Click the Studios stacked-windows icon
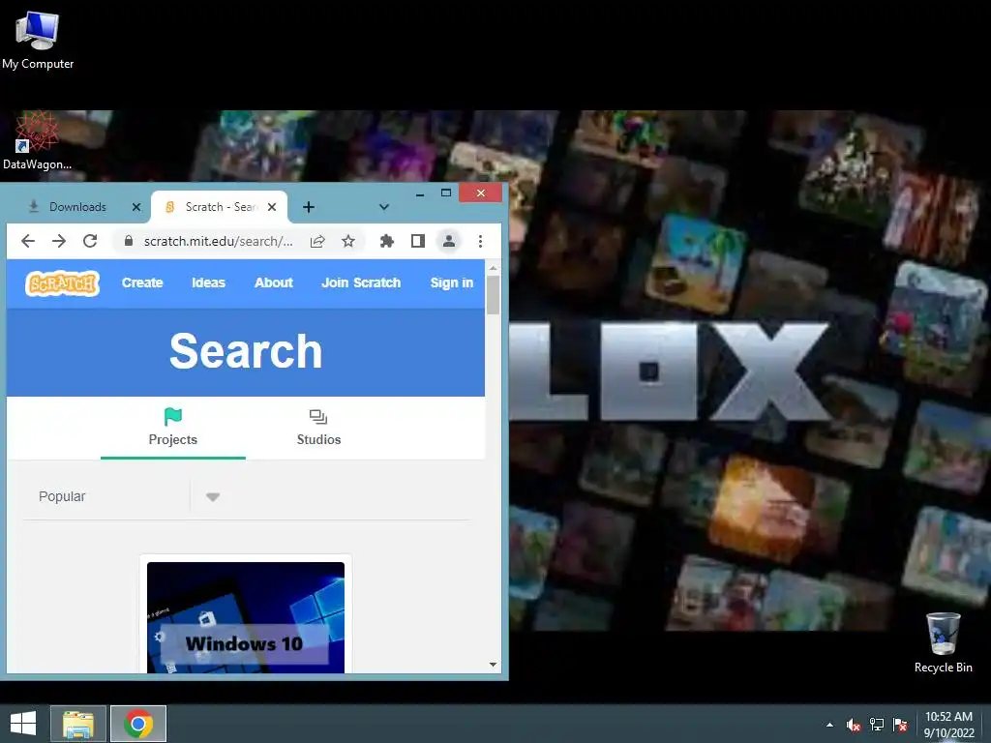991x743 pixels. pos(317,416)
